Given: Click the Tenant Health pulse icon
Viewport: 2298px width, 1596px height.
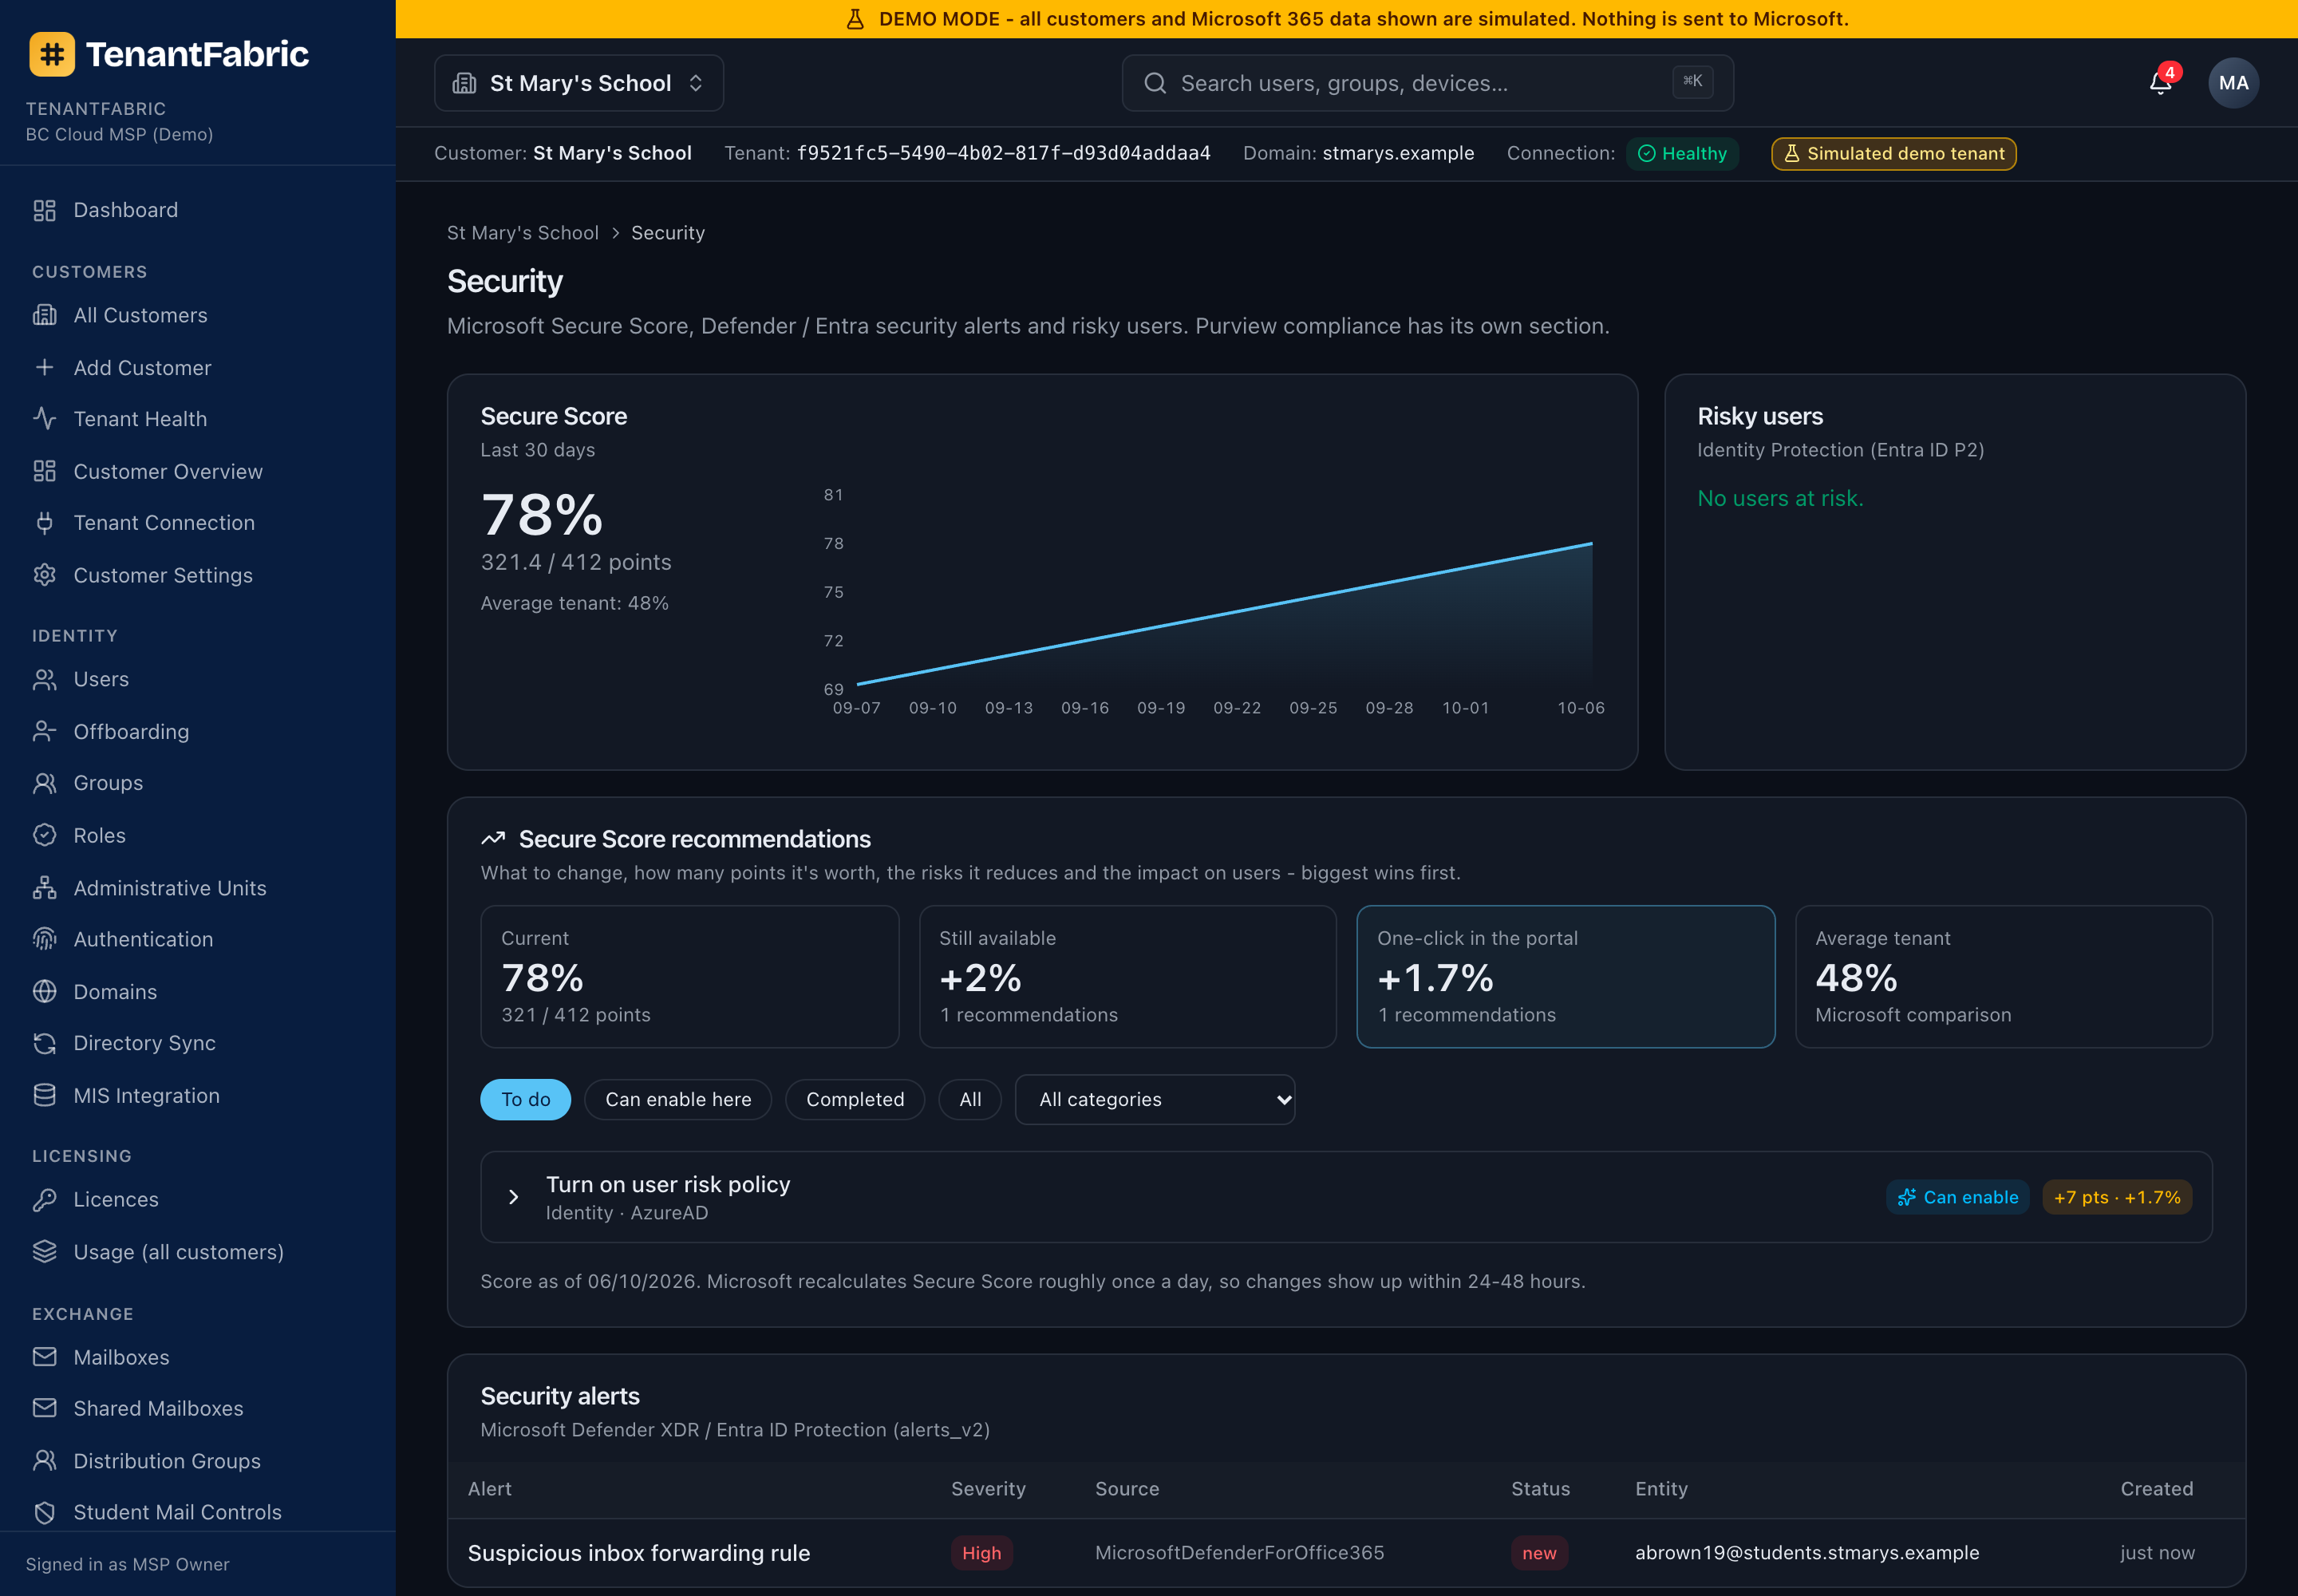Looking at the screenshot, I should (44, 418).
